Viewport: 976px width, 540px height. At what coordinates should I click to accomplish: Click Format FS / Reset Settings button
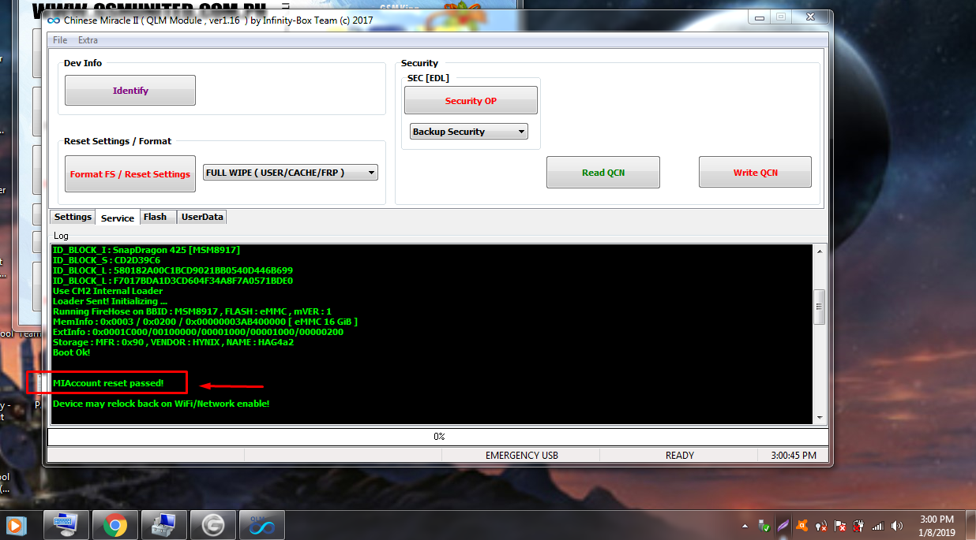130,174
